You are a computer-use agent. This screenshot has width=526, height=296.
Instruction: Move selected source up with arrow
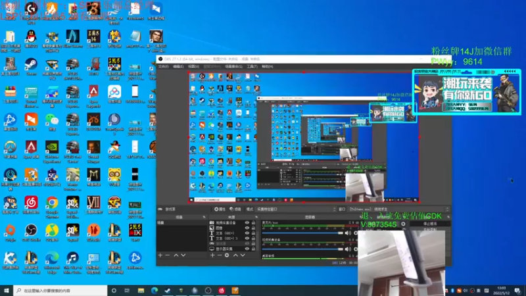(x=235, y=255)
